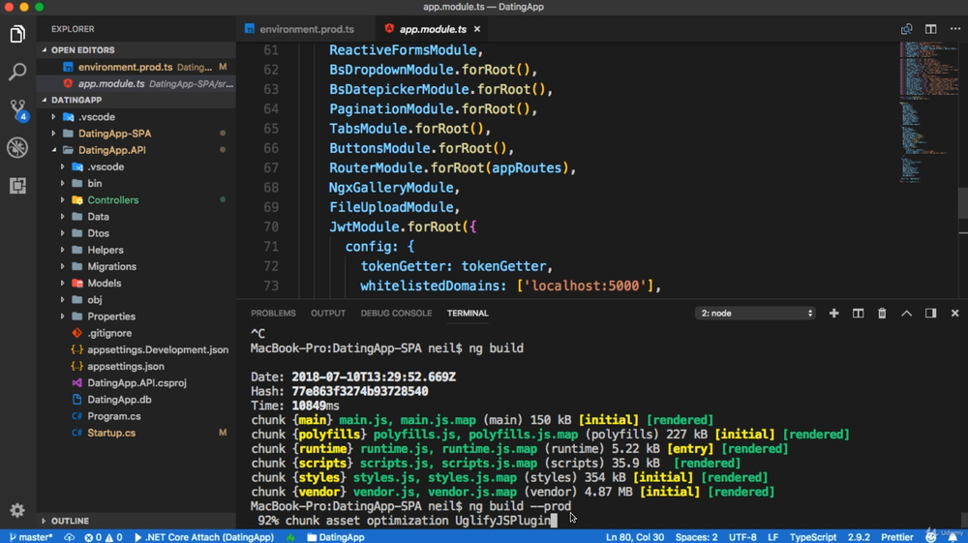Select app.module.ts in Open Editors
Image resolution: width=968 pixels, height=543 pixels.
point(136,83)
